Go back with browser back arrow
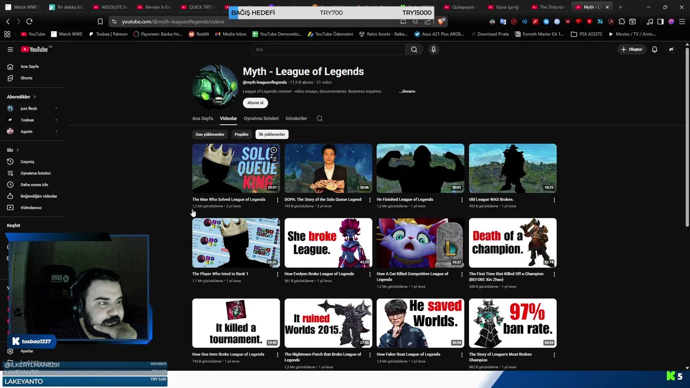This screenshot has height=388, width=690. (x=8, y=22)
